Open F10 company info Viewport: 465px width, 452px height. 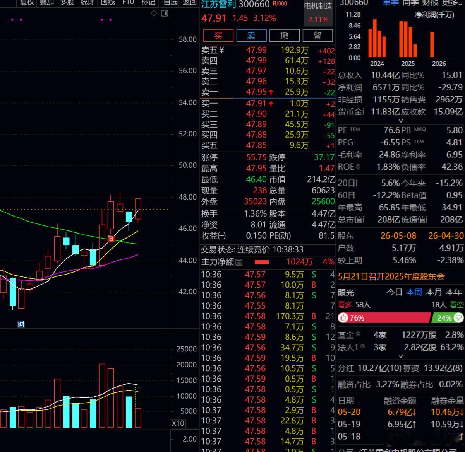pos(128,3)
